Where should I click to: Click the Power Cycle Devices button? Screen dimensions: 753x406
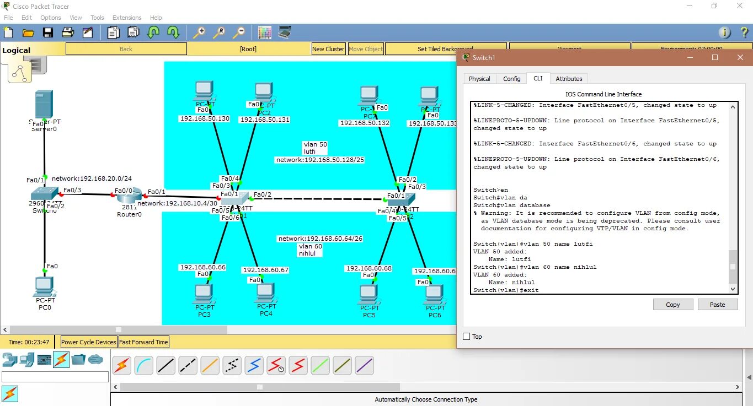coord(89,342)
